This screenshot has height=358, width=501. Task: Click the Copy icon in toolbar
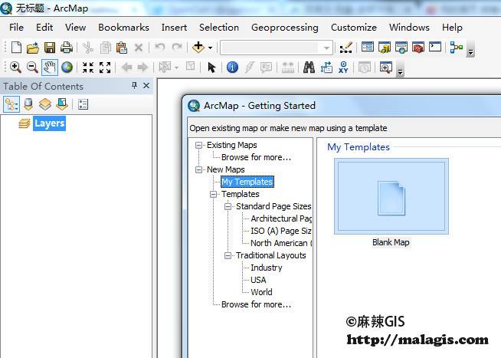105,48
